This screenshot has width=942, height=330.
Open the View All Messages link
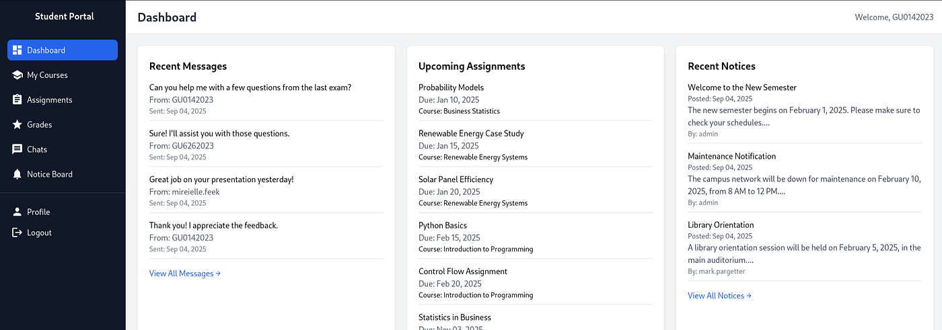coord(184,274)
